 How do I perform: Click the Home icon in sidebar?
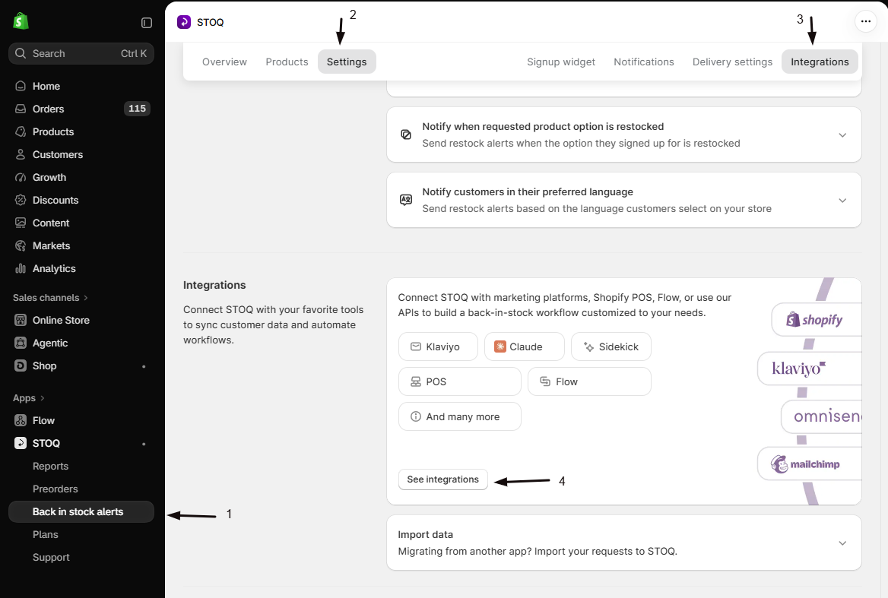[x=21, y=86]
